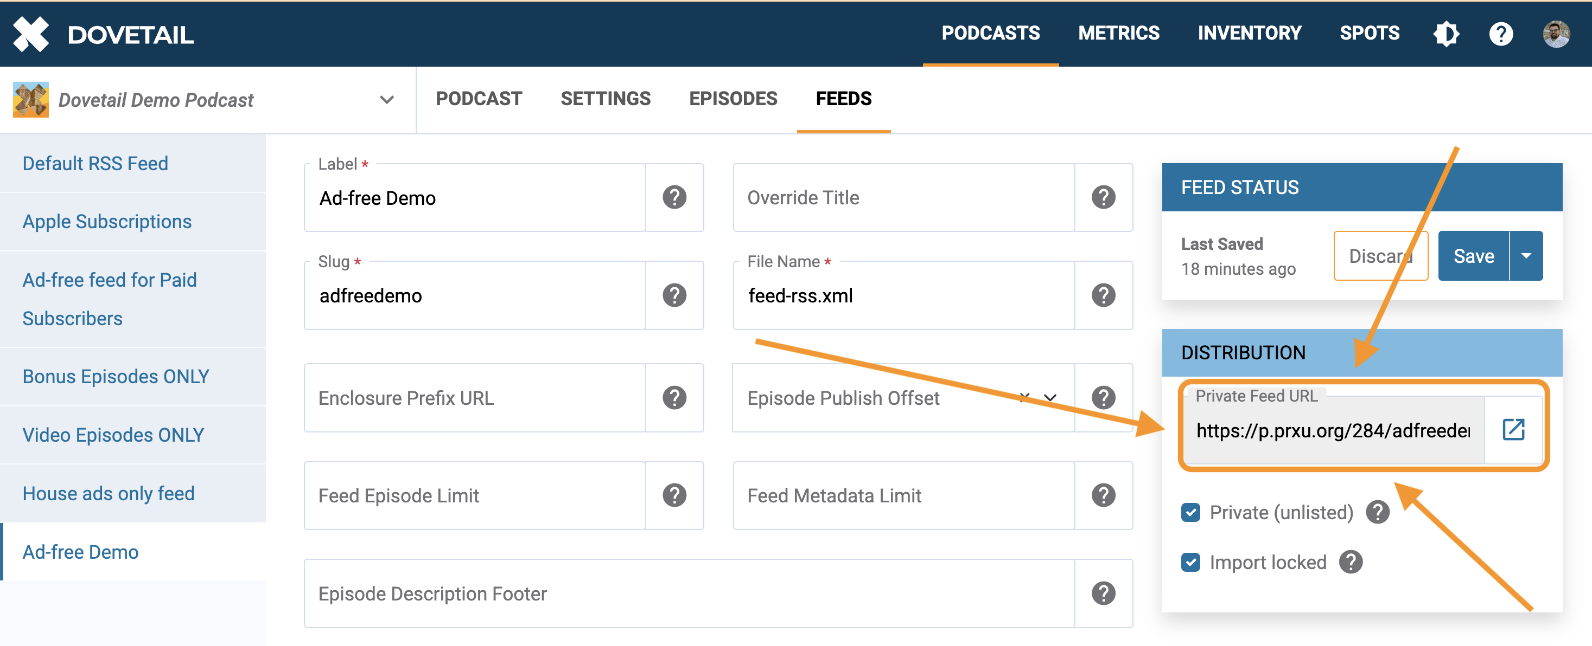Open the Save button dropdown arrow
The image size is (1592, 646).
[x=1526, y=256]
